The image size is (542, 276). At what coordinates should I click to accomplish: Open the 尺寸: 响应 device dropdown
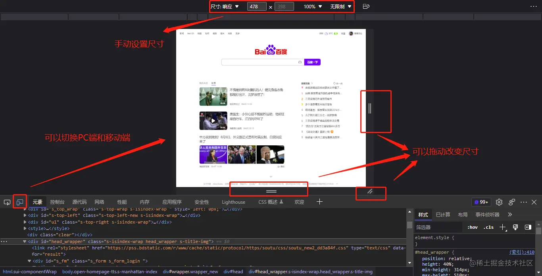[225, 6]
